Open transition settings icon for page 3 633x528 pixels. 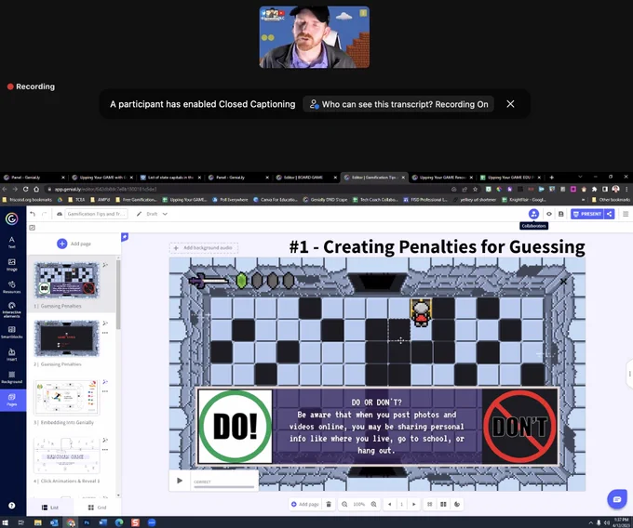[x=105, y=381]
